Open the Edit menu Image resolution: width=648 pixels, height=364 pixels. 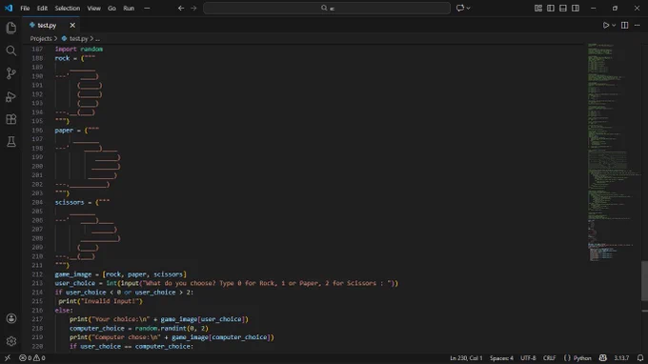click(x=42, y=8)
